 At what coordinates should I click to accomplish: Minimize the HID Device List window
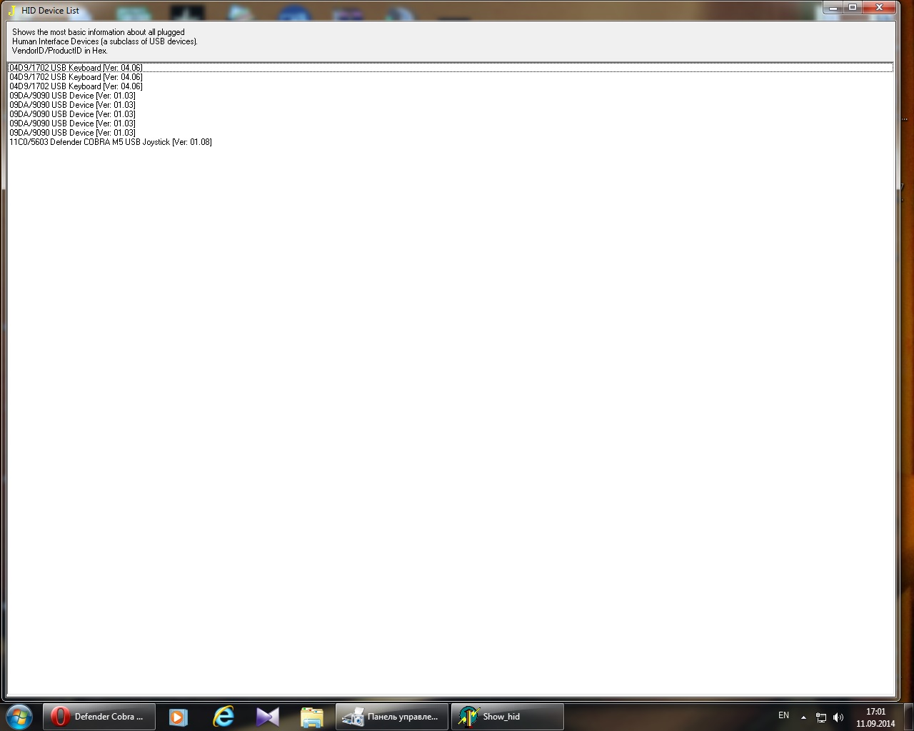click(x=833, y=8)
